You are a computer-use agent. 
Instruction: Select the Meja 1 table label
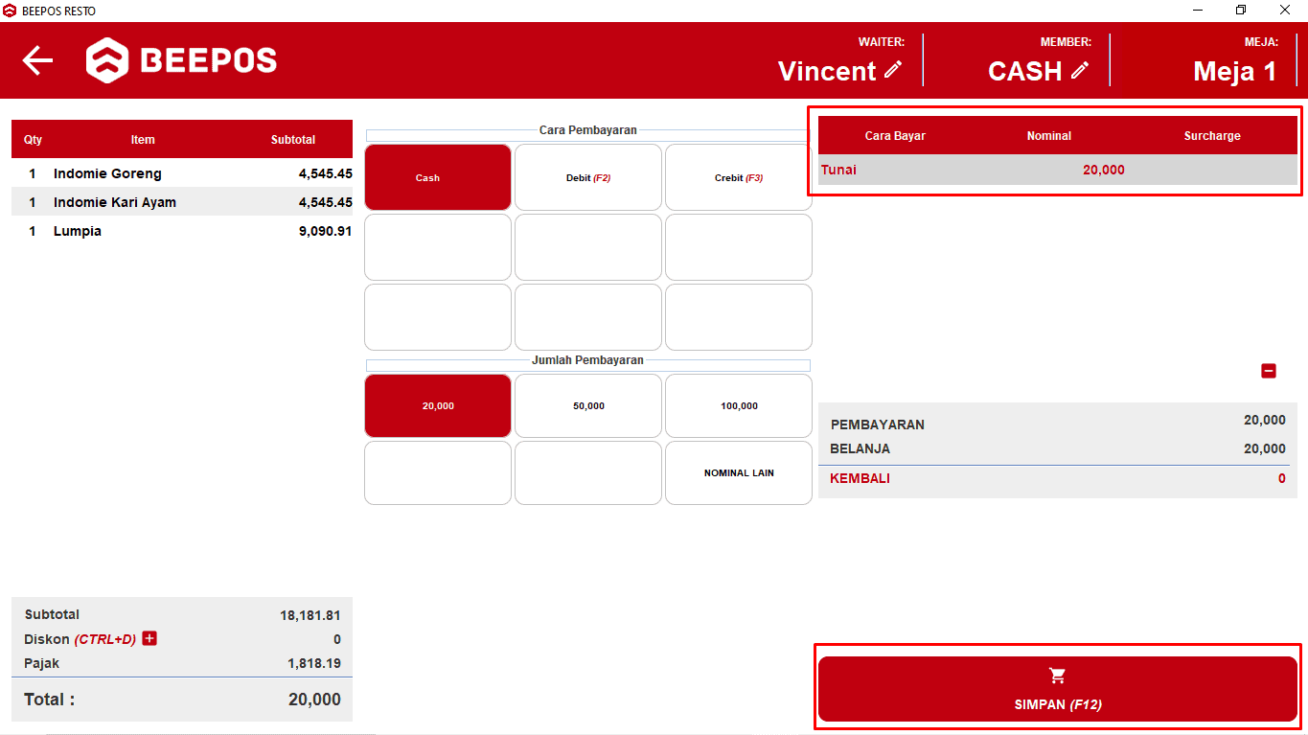pyautogui.click(x=1235, y=71)
